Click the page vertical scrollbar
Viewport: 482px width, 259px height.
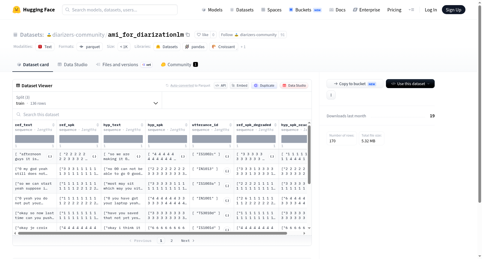(480, 104)
